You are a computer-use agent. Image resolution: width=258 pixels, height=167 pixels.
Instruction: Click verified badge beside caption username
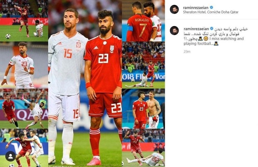click(212, 29)
